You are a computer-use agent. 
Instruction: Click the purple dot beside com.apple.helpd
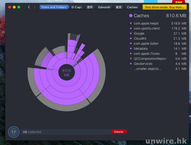[131, 24]
